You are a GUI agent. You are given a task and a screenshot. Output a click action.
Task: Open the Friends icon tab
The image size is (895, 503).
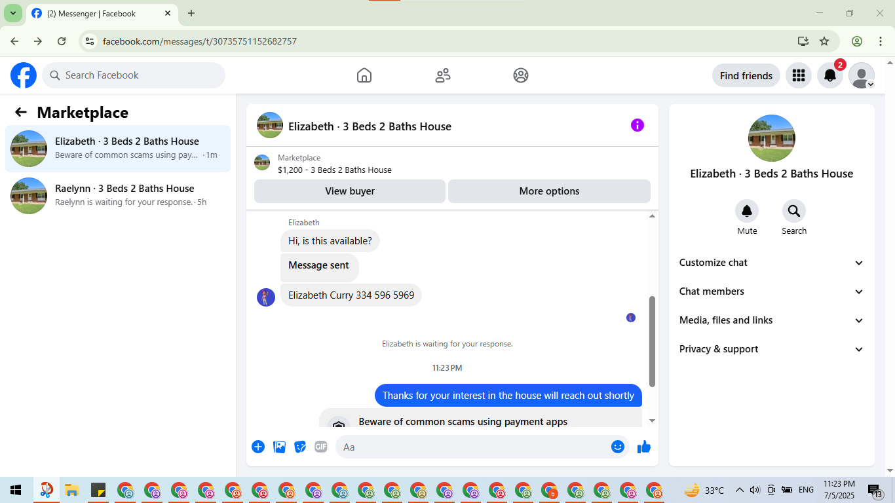coord(443,75)
